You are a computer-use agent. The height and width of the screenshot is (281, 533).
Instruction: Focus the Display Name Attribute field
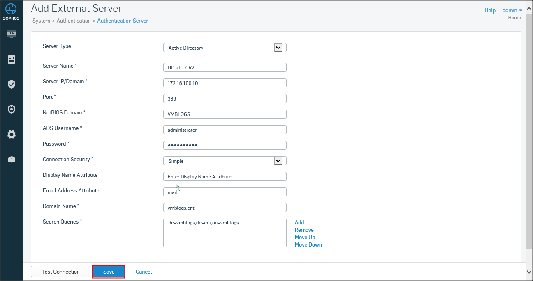[225, 176]
